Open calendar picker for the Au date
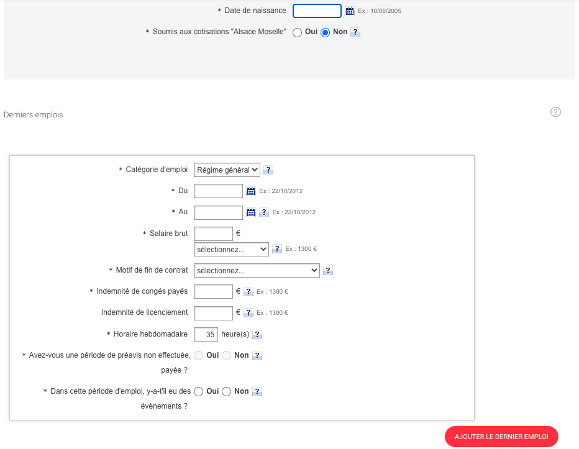The height and width of the screenshot is (449, 579). 251,212
